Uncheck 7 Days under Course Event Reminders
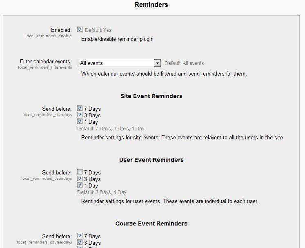 click(80, 236)
